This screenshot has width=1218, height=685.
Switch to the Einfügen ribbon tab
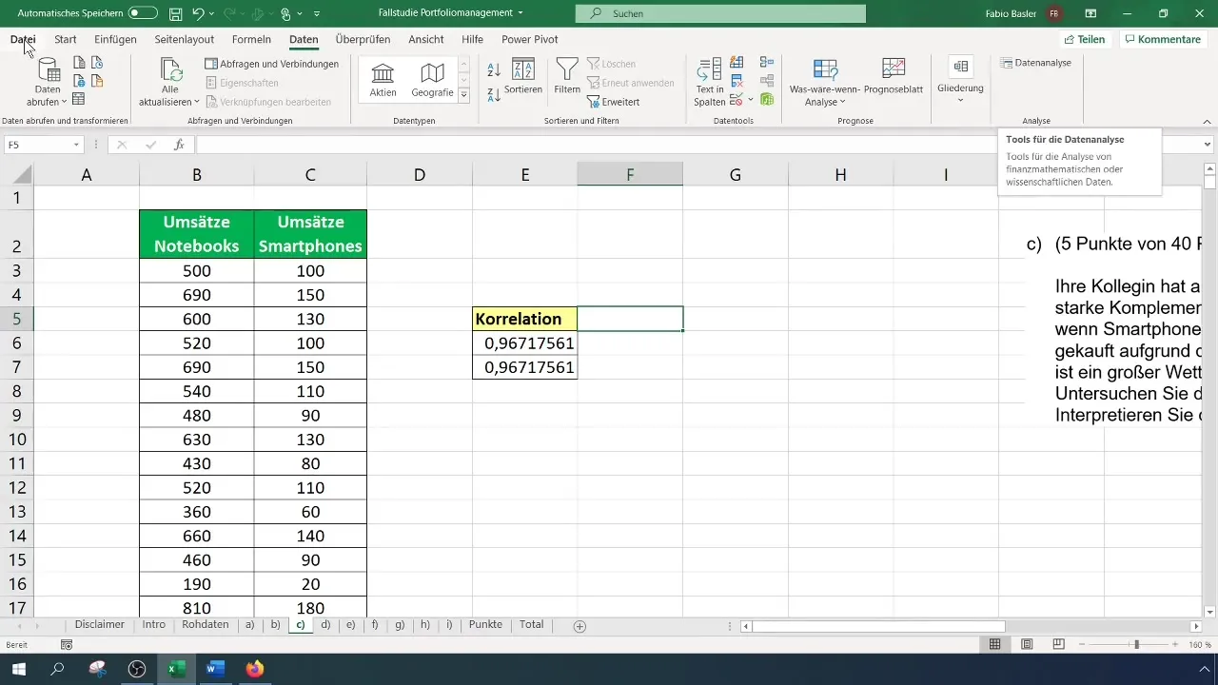pos(116,39)
